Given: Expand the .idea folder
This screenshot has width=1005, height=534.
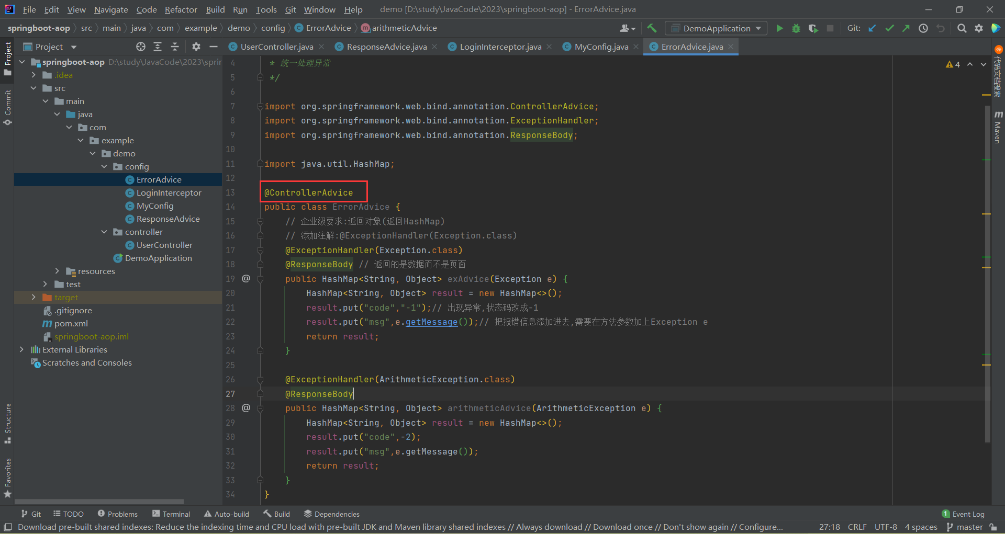Looking at the screenshot, I should [33, 75].
